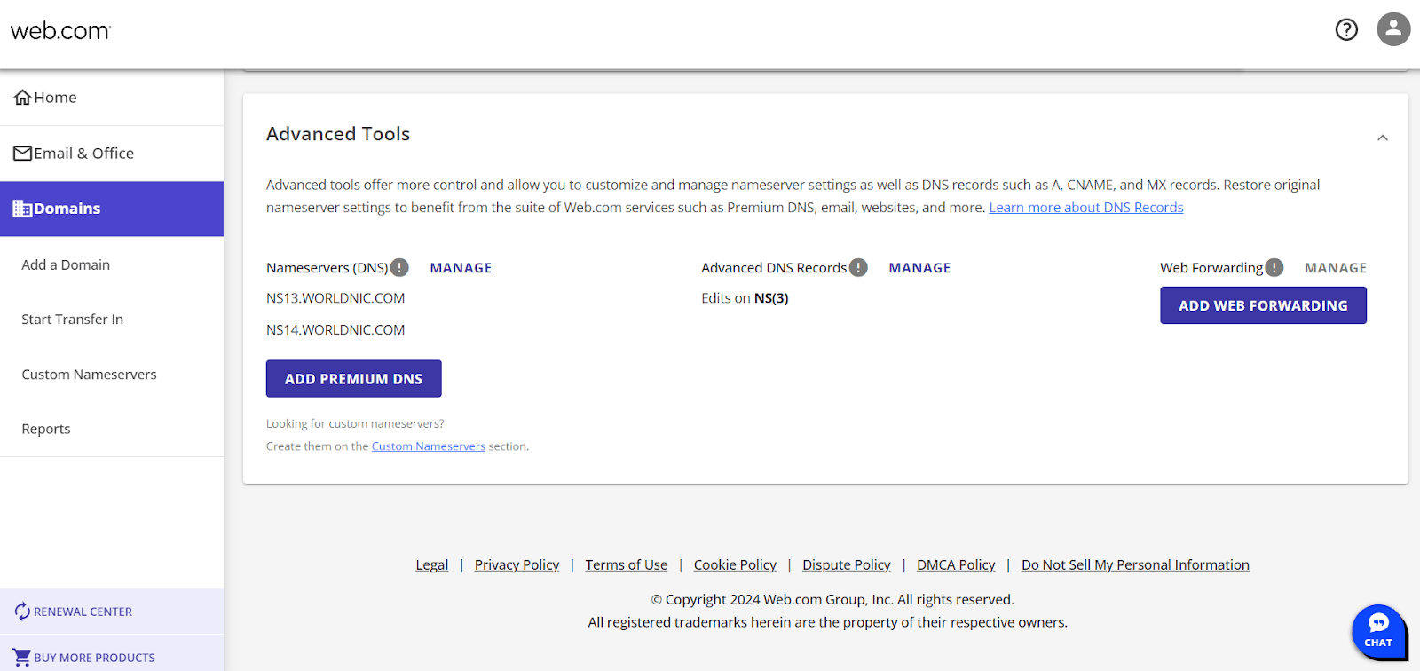The image size is (1420, 671).
Task: Click the Nameservers (DNS) info icon
Action: pyautogui.click(x=399, y=267)
